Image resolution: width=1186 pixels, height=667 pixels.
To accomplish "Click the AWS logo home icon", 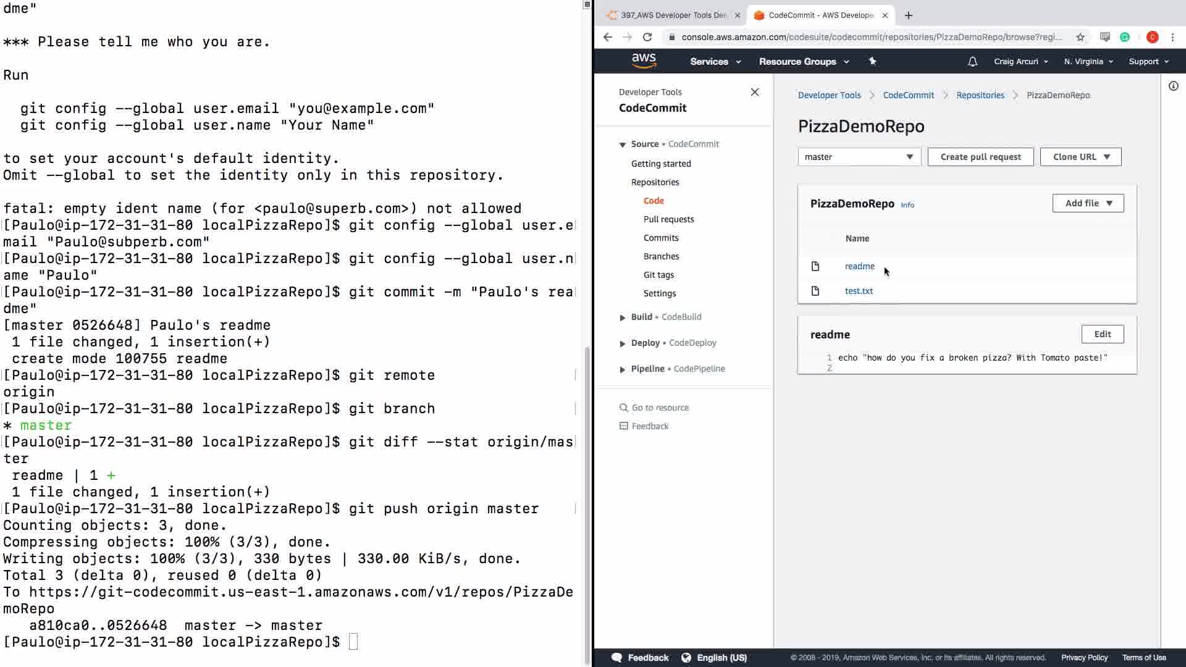I will (644, 61).
